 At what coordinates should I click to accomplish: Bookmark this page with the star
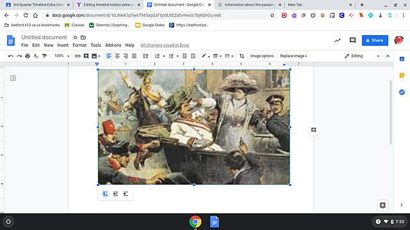tap(272, 15)
